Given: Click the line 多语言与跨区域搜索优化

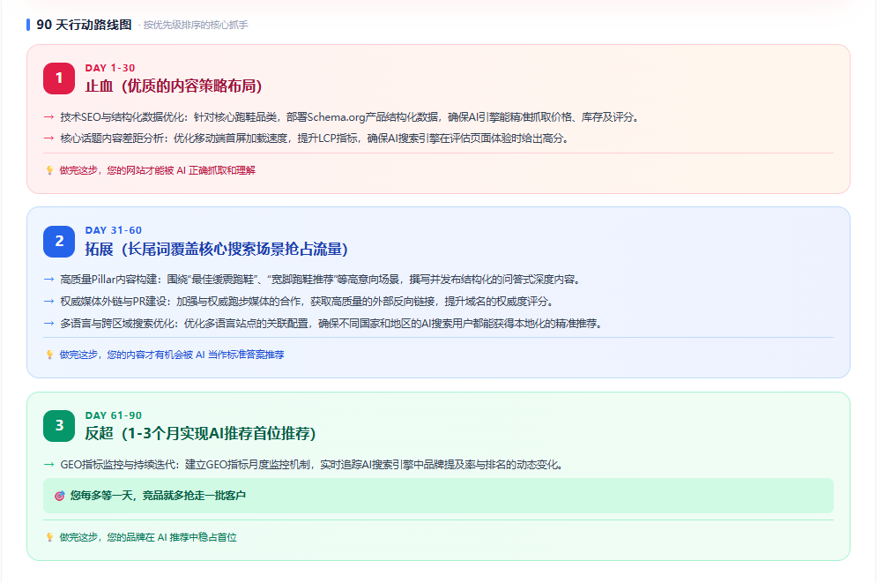Looking at the screenshot, I should [333, 324].
